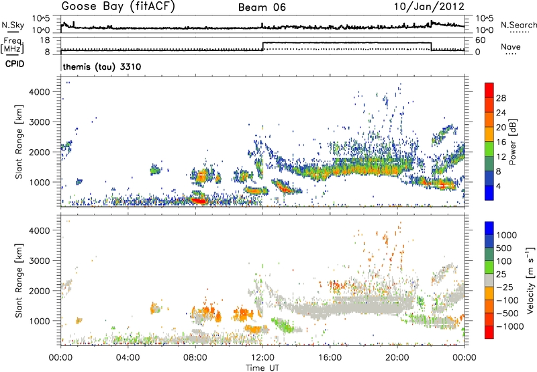Click the 12:00 time tick label

[x=262, y=358]
